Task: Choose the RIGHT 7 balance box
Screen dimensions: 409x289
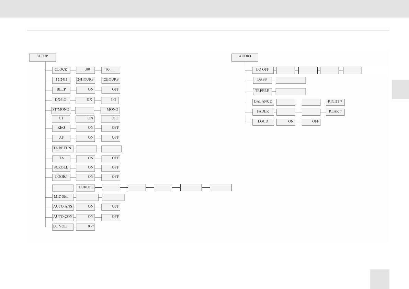Action: coord(335,102)
